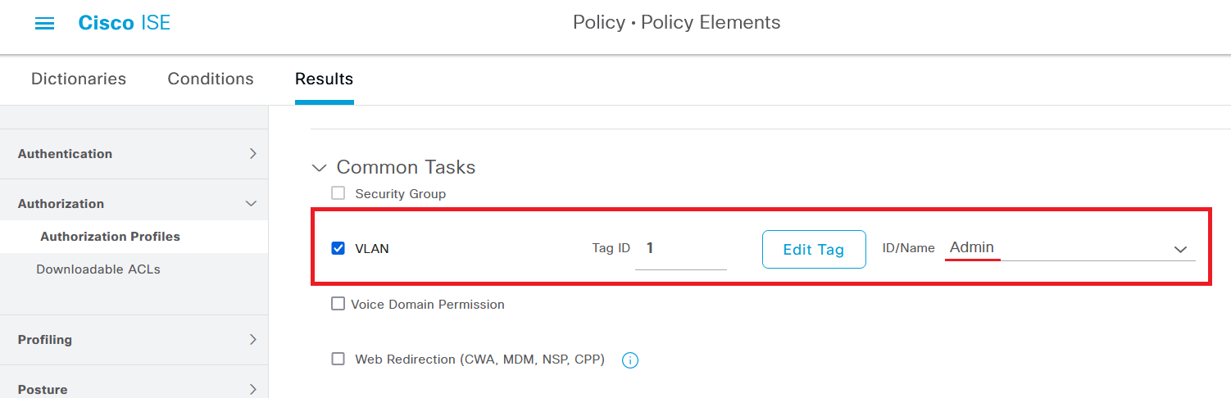Click the Web Redirection info icon

630,360
